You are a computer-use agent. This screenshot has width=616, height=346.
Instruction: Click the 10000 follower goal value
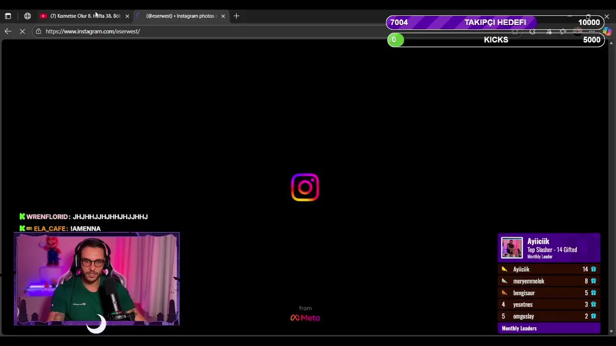pyautogui.click(x=589, y=22)
